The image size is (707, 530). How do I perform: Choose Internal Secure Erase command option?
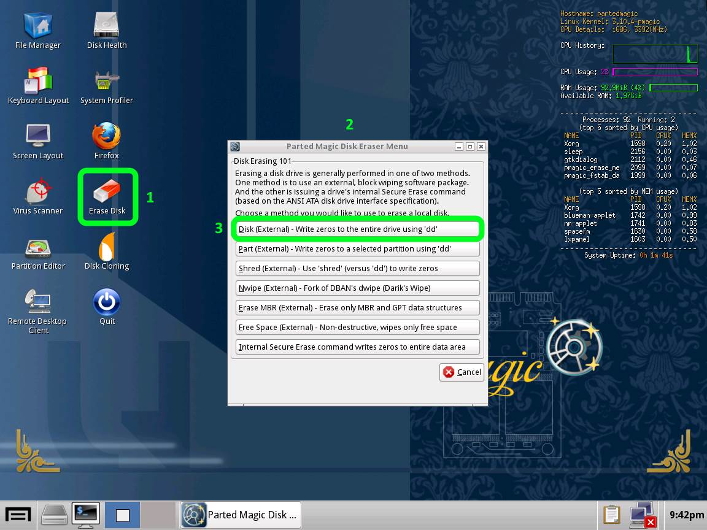tap(357, 347)
